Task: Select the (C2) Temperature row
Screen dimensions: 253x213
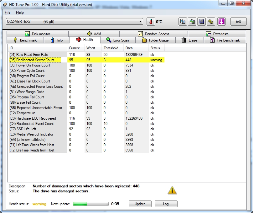Action: coord(87,113)
